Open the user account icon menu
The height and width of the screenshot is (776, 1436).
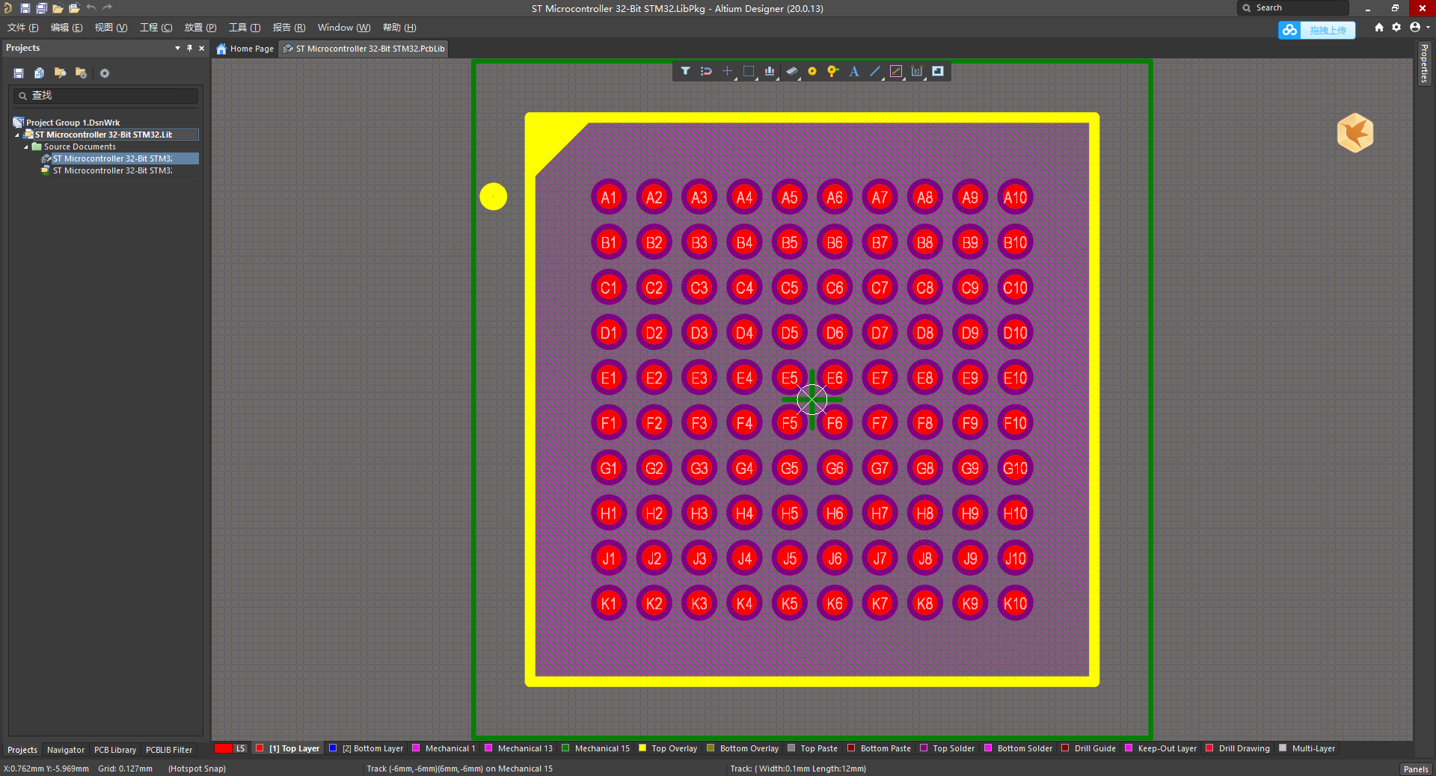(1415, 28)
